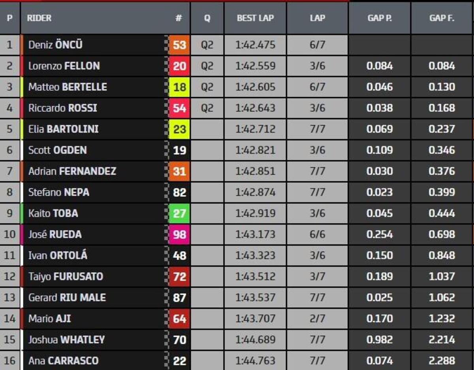
Task: Click the Q column header
Action: pyautogui.click(x=207, y=18)
